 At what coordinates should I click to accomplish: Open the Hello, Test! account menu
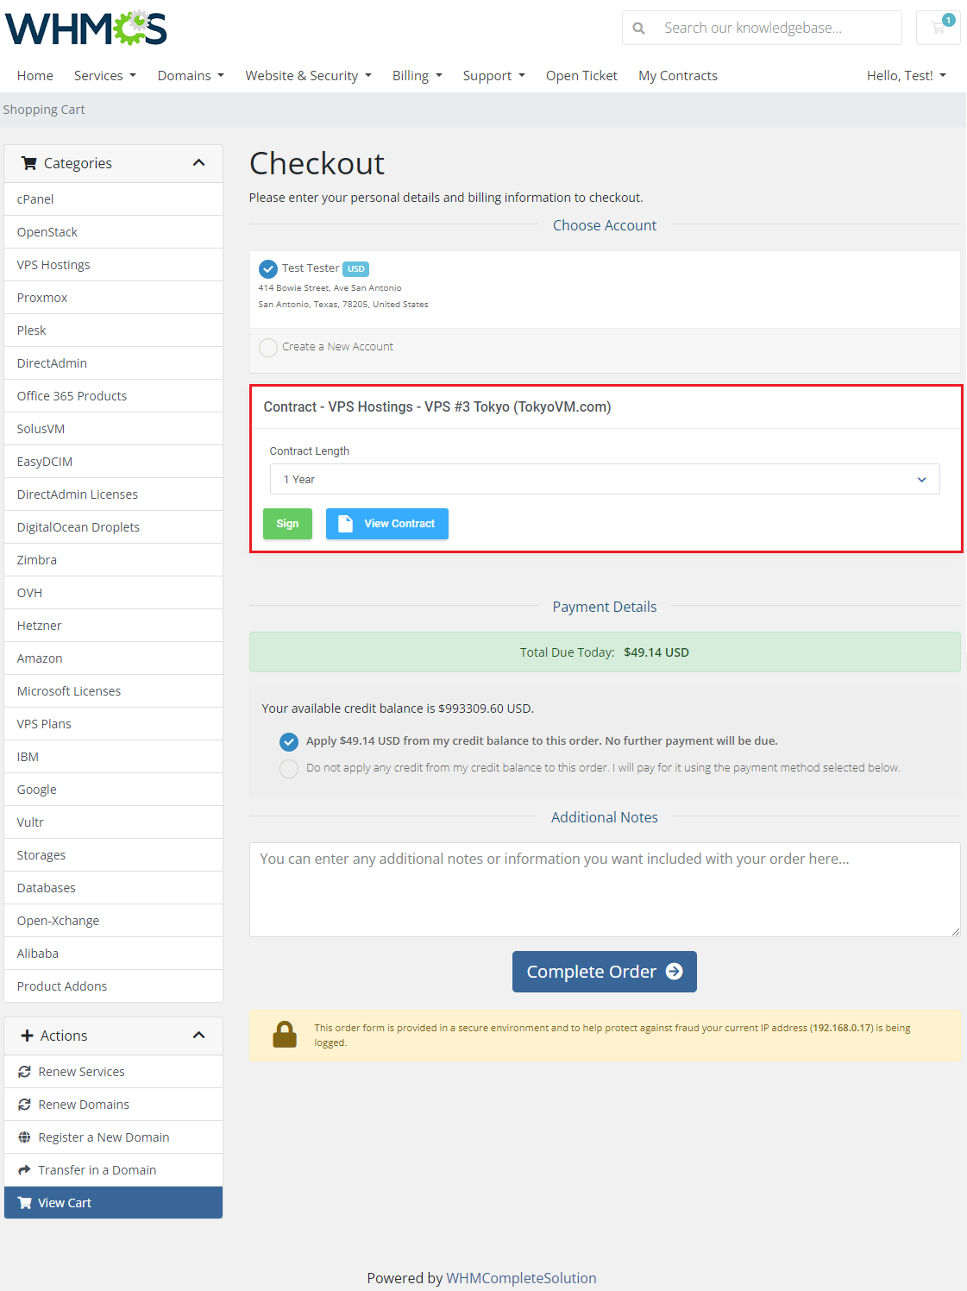coord(907,76)
